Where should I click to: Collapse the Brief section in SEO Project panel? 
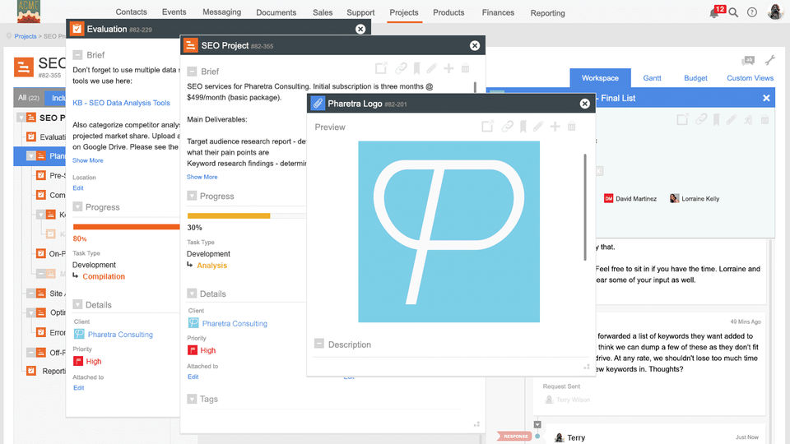pos(192,71)
